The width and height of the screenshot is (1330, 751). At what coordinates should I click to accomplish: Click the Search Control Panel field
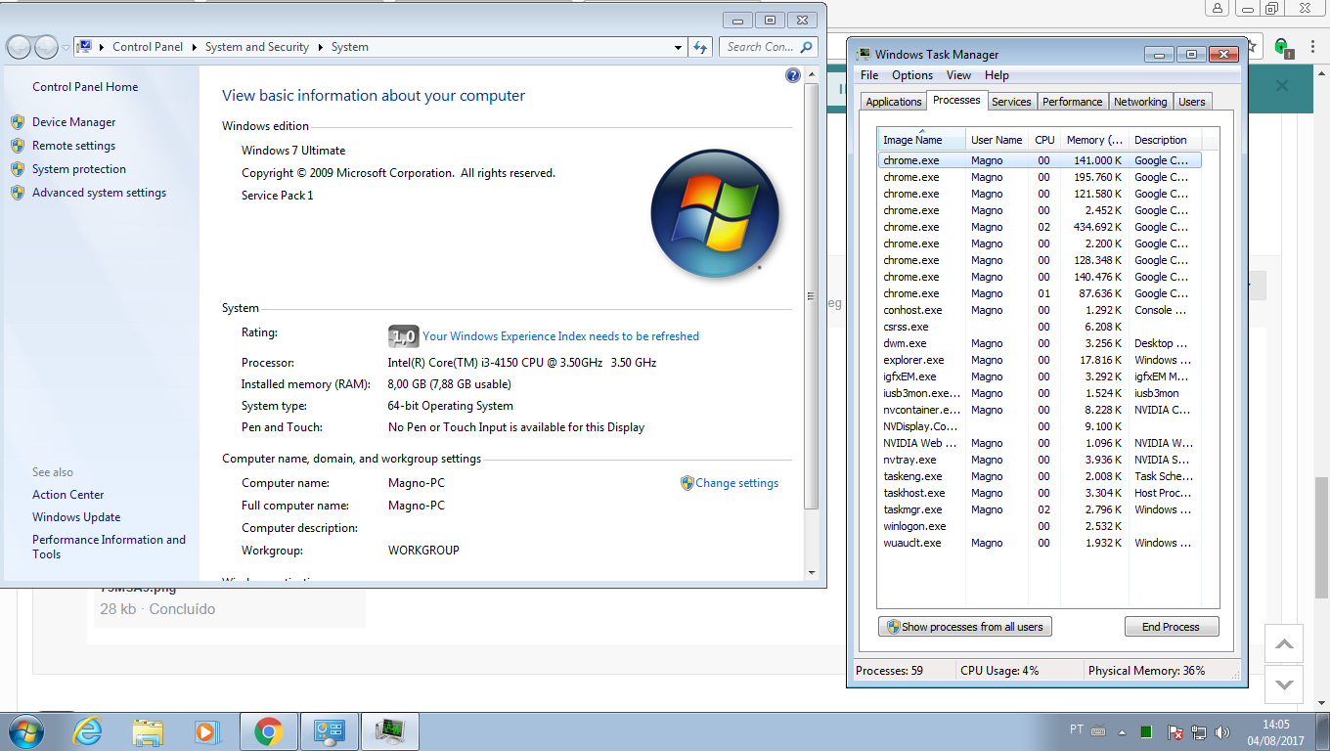coord(770,47)
